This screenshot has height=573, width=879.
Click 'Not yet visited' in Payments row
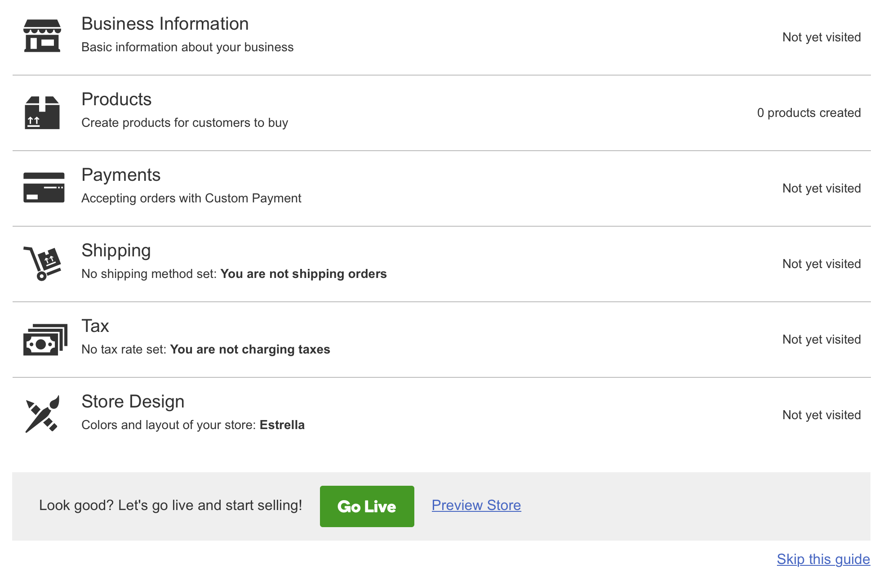pyautogui.click(x=821, y=188)
